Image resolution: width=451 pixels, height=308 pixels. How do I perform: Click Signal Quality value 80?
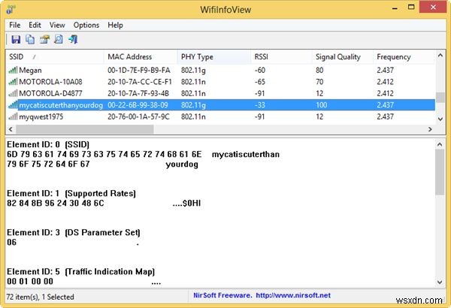(x=319, y=70)
